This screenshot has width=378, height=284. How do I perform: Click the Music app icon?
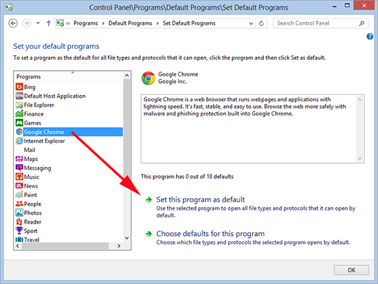(19, 177)
